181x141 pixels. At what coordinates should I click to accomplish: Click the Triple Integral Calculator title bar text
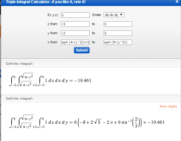[x=46, y=2]
